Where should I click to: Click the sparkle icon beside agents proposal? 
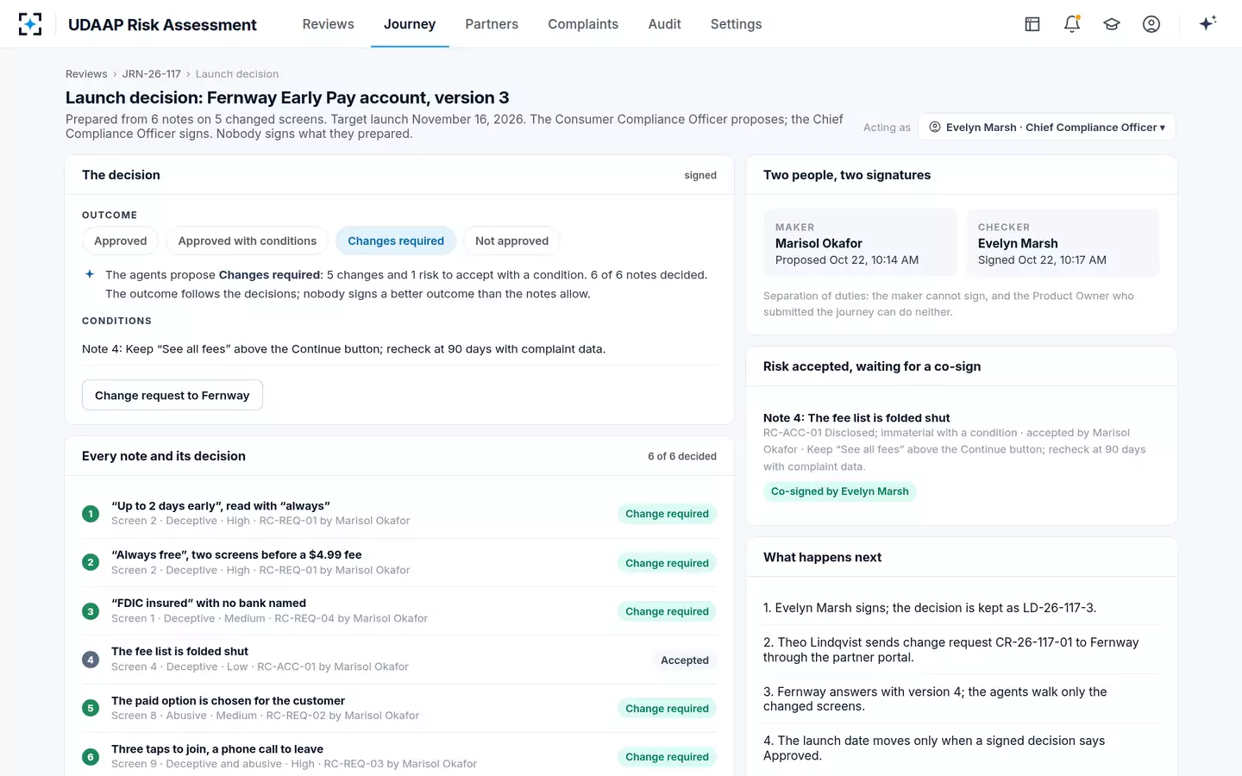pos(90,274)
